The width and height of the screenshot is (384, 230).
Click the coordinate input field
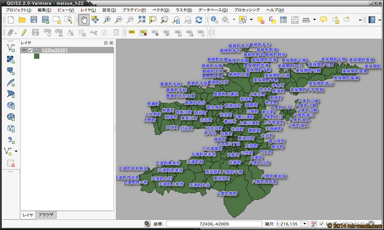coord(214,224)
